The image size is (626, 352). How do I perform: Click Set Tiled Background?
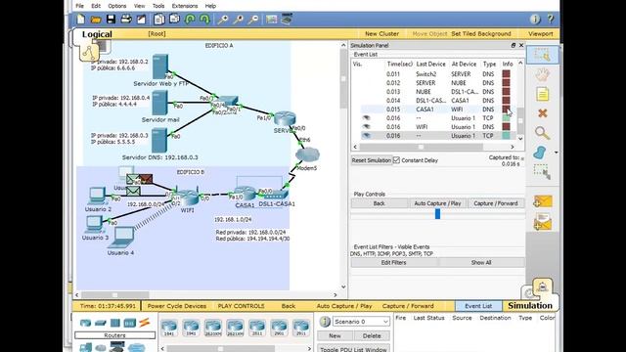tap(481, 34)
